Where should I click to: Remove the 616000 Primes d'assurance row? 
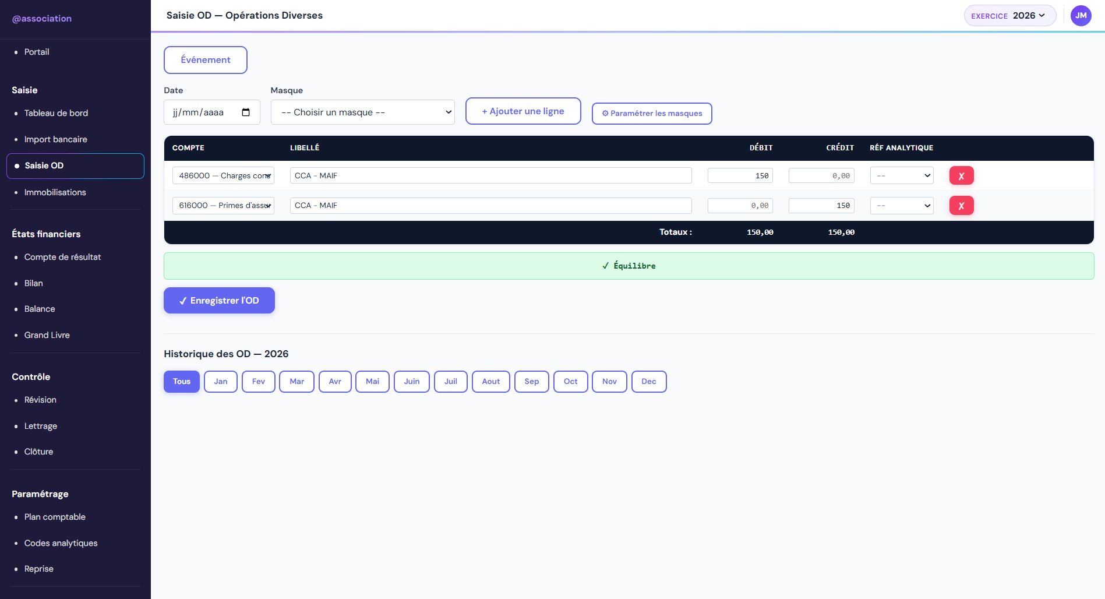(x=961, y=206)
